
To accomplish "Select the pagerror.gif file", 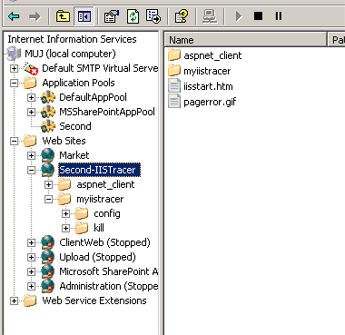I will 210,102.
